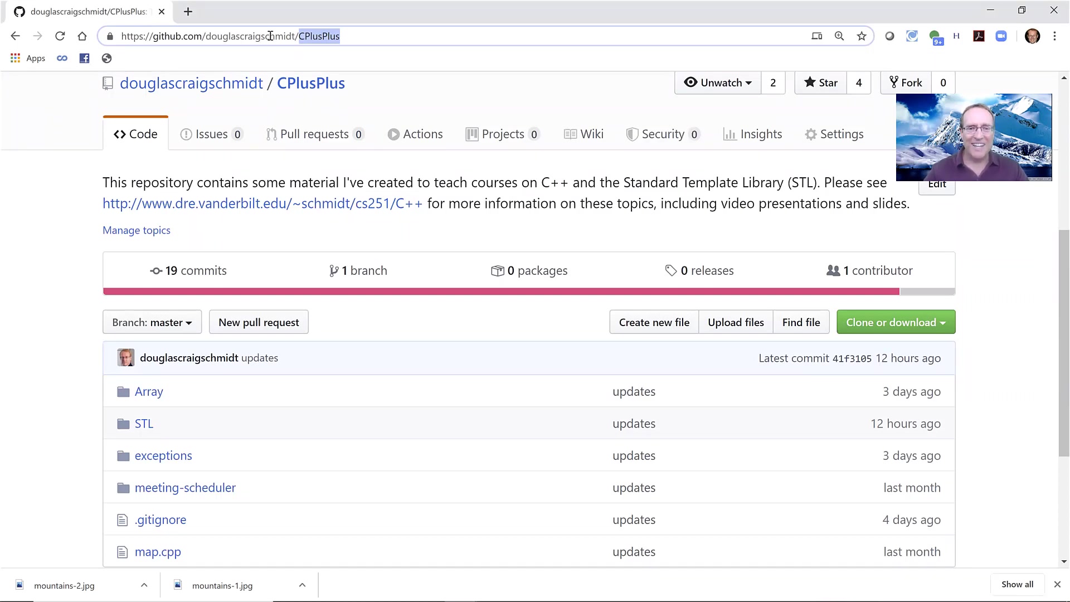Open the Zoom extension icon
Viewport: 1070px width, 602px height.
tap(1001, 36)
